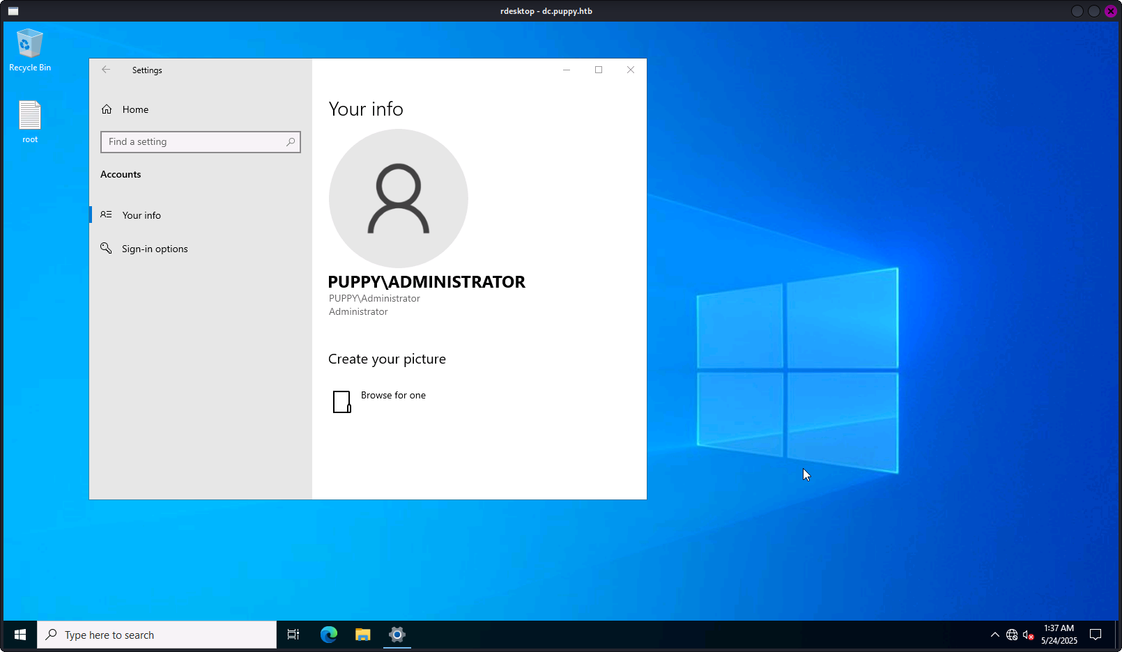Open the Windows Start menu
The image size is (1122, 652).
(20, 635)
